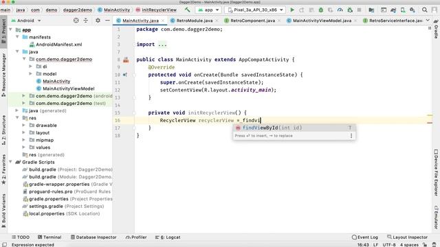Show the hidden editor tabs dropdown arrow
Viewport: 440px width, 247px height.
click(x=428, y=21)
